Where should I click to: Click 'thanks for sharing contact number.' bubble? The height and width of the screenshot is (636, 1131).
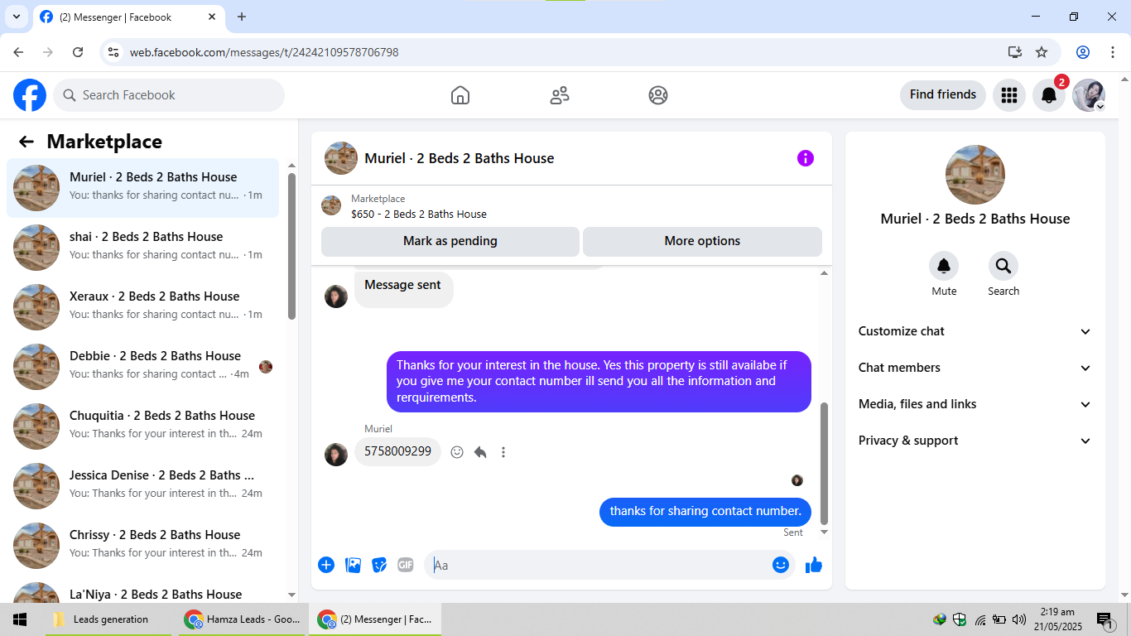[x=705, y=511]
